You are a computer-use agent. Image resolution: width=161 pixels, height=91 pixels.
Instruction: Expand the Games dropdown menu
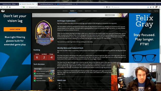coord(73,11)
